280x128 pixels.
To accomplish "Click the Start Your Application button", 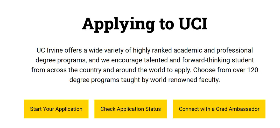I will pyautogui.click(x=56, y=109).
